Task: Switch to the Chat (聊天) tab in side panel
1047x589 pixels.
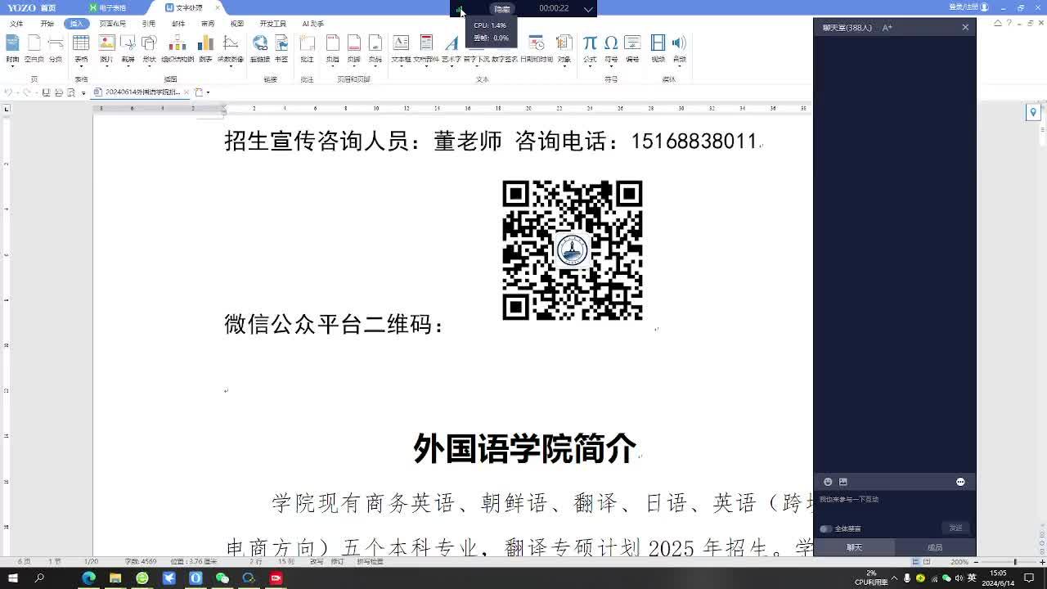Action: point(854,547)
